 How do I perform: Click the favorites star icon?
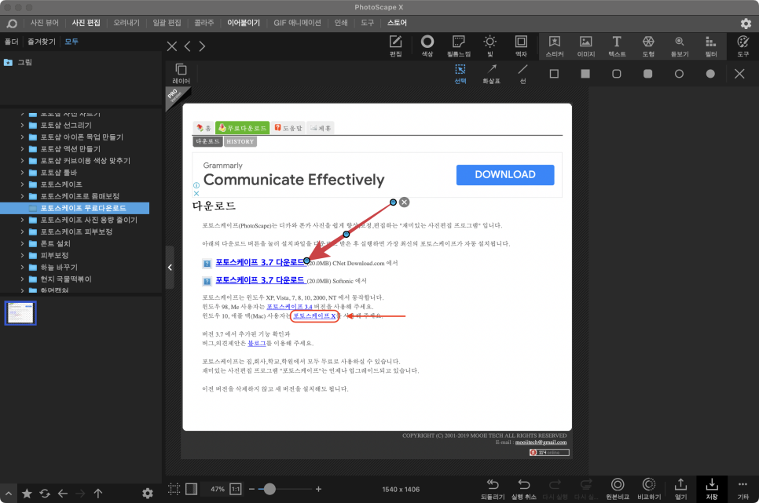point(27,494)
